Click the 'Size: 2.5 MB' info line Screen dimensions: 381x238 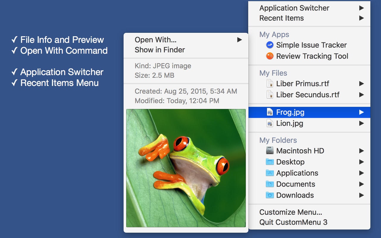point(154,76)
